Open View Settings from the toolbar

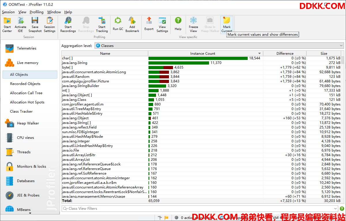(162, 25)
